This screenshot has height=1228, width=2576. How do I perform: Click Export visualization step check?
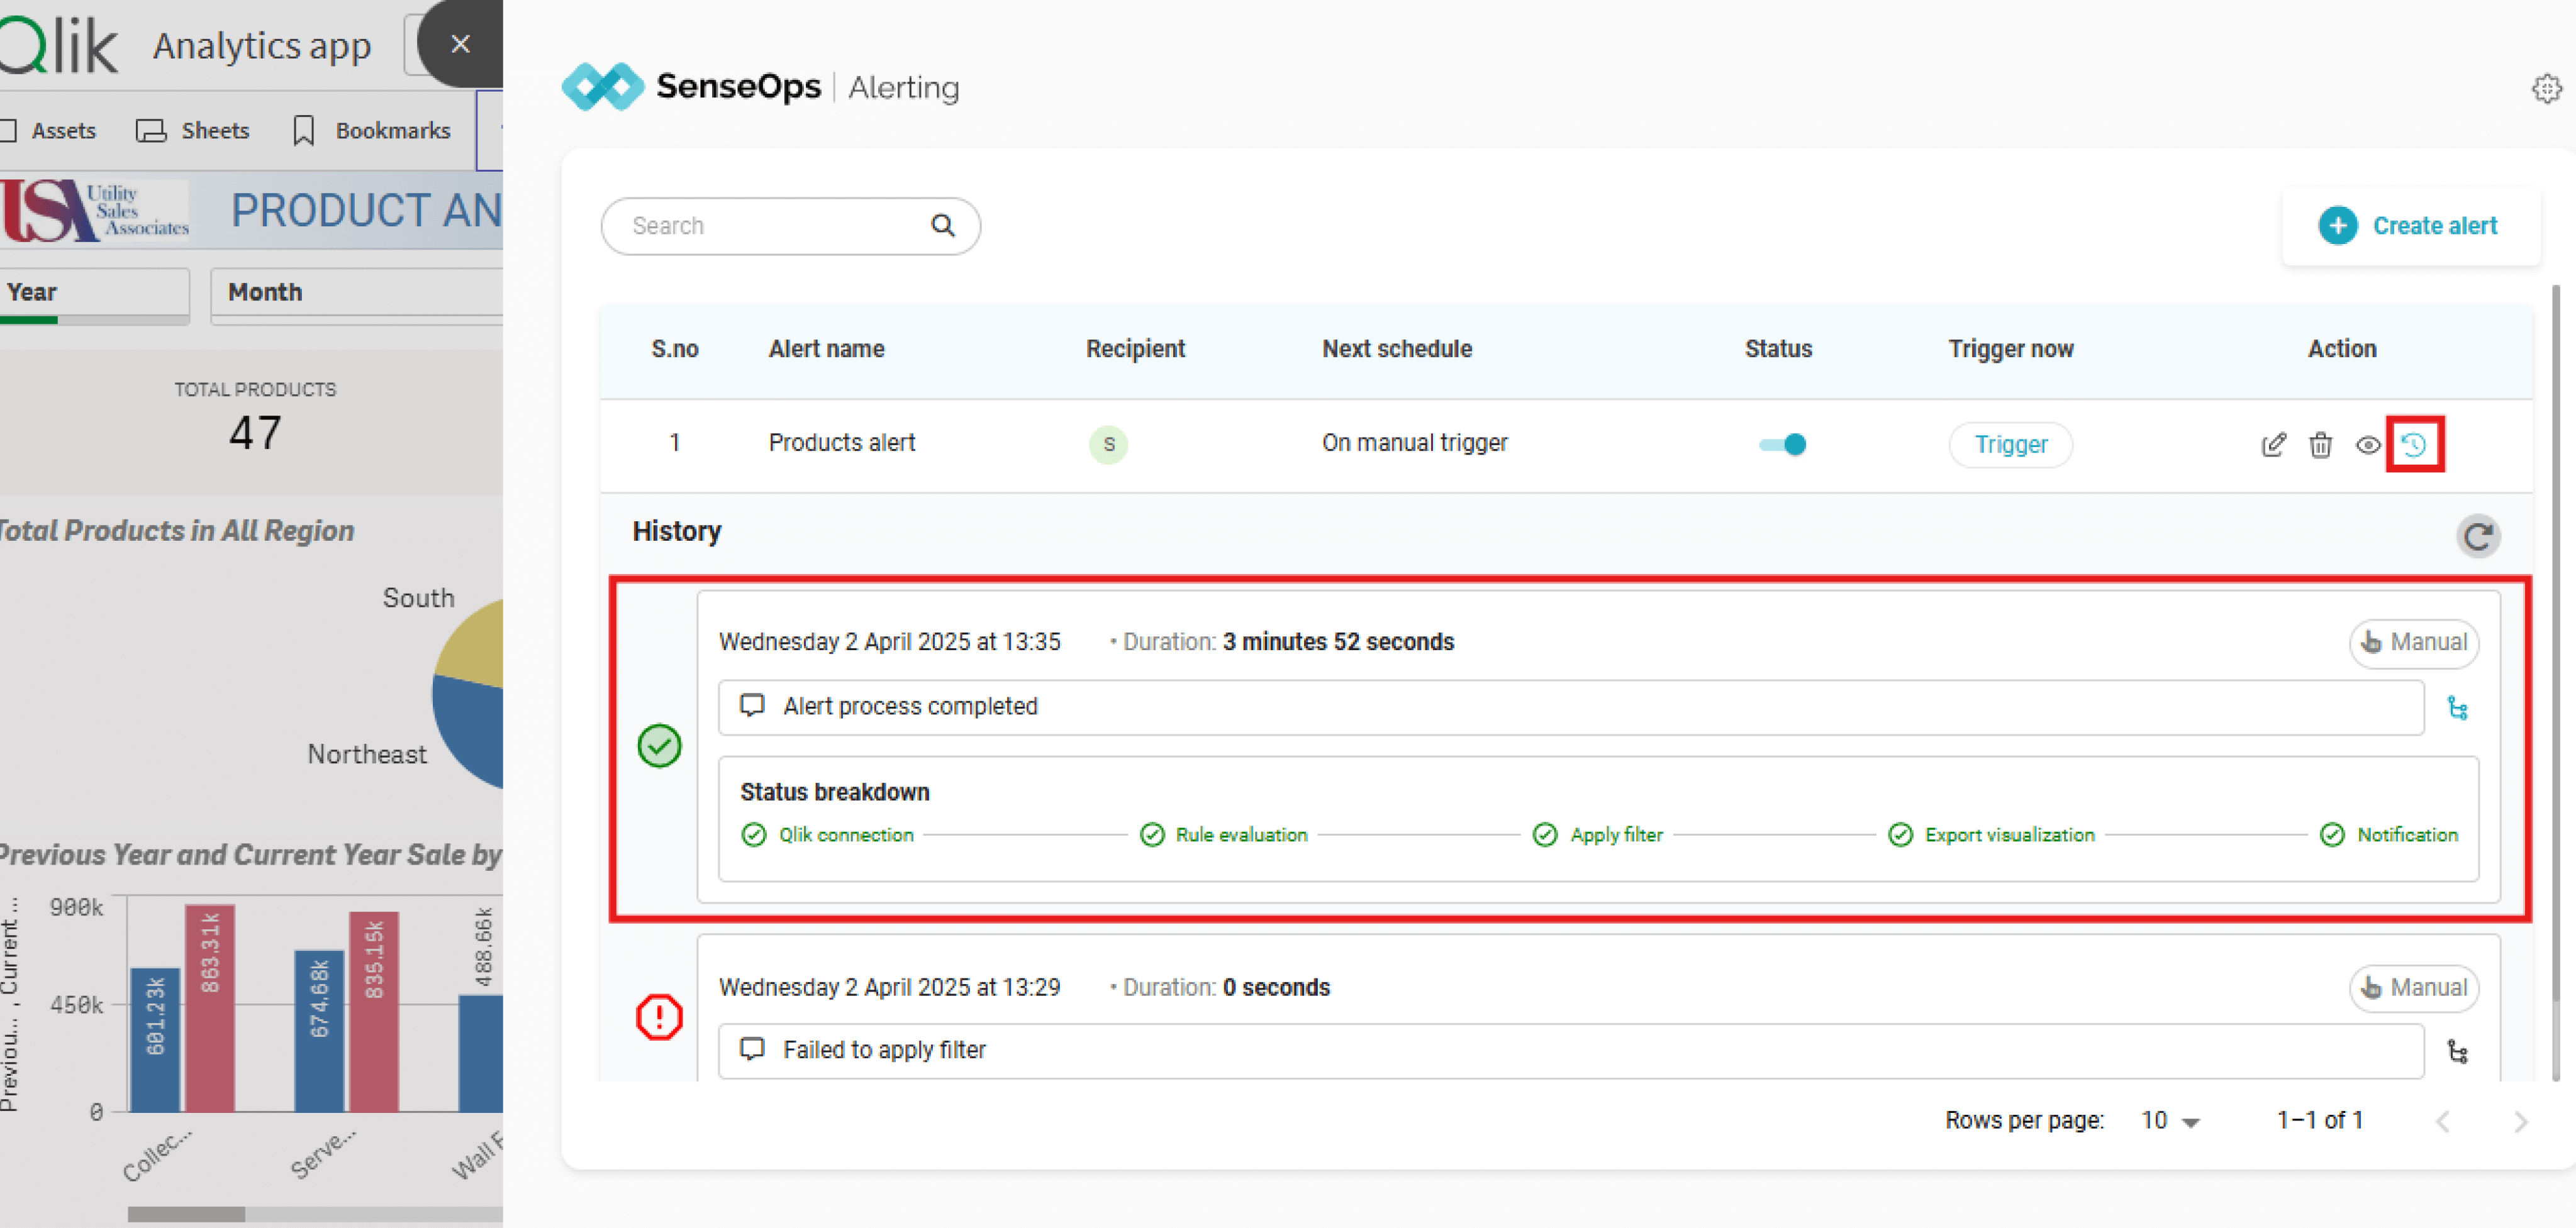1900,834
